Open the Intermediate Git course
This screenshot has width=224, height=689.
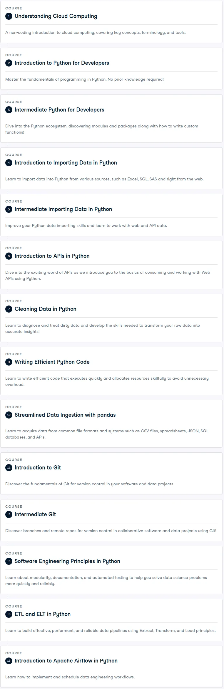[x=35, y=514]
